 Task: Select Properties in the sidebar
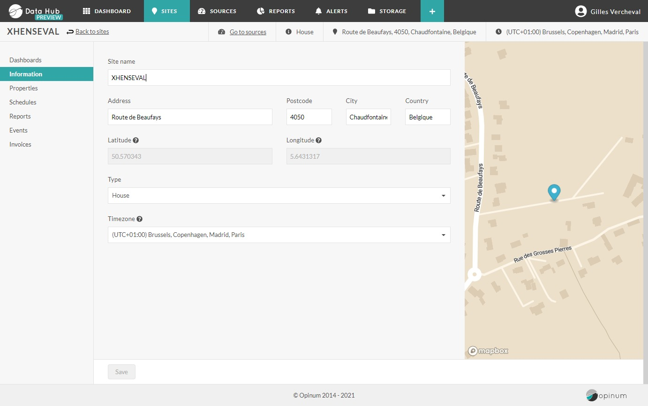[23, 88]
